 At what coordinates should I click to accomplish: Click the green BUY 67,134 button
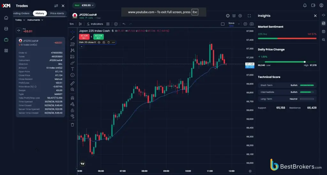pos(98,37)
